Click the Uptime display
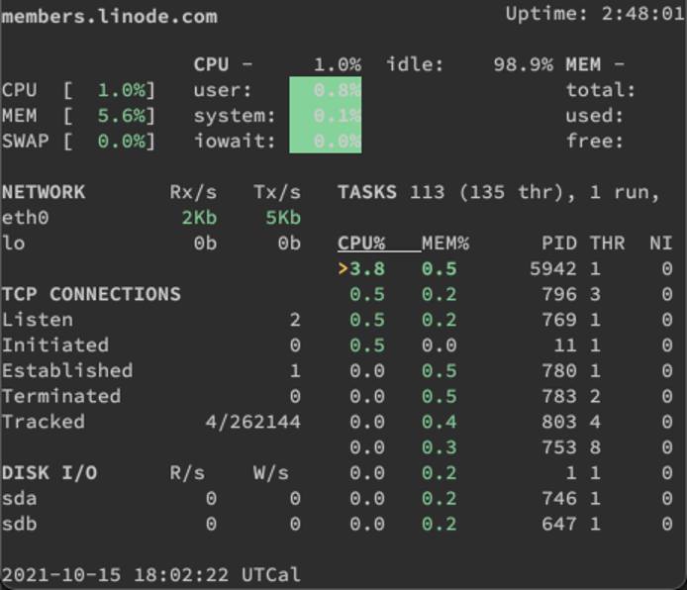Viewport: 687px width, 590px height. pyautogui.click(x=594, y=14)
